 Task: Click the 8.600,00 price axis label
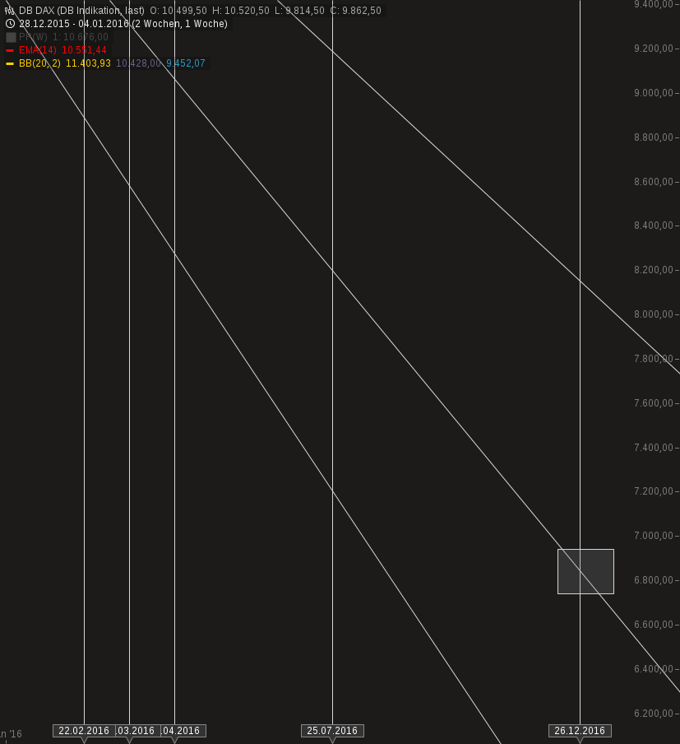[x=654, y=182]
